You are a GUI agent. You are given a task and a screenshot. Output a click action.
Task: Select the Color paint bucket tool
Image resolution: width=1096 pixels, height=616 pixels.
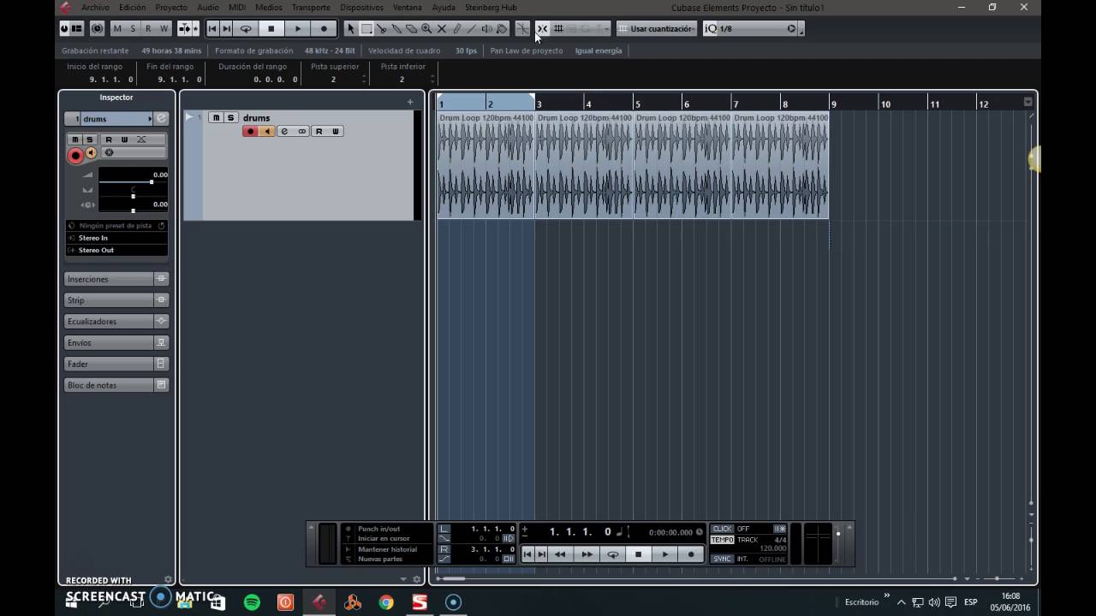[502, 28]
